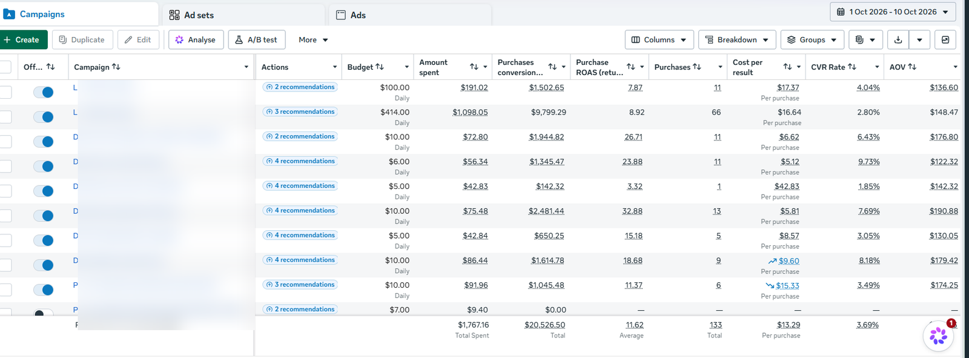This screenshot has width=969, height=358.
Task: Sort the Purchase ROAS column arrows
Action: [x=631, y=67]
